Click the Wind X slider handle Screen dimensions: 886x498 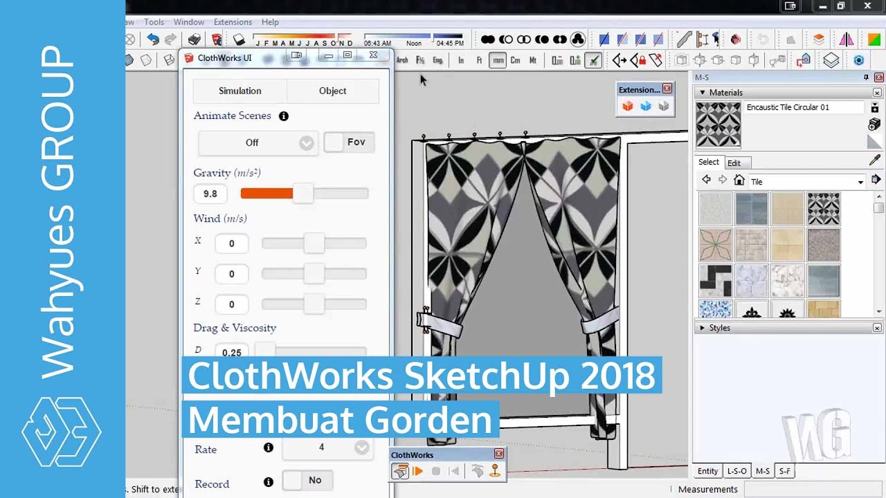[x=314, y=243]
